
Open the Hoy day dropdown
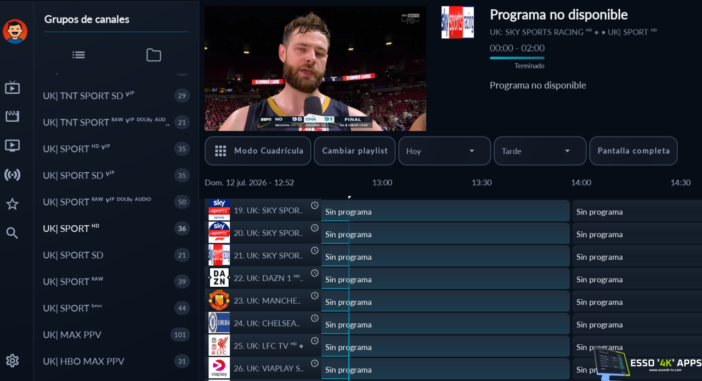(444, 151)
